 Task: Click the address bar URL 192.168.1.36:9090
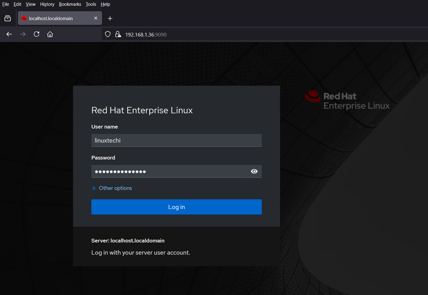(146, 35)
